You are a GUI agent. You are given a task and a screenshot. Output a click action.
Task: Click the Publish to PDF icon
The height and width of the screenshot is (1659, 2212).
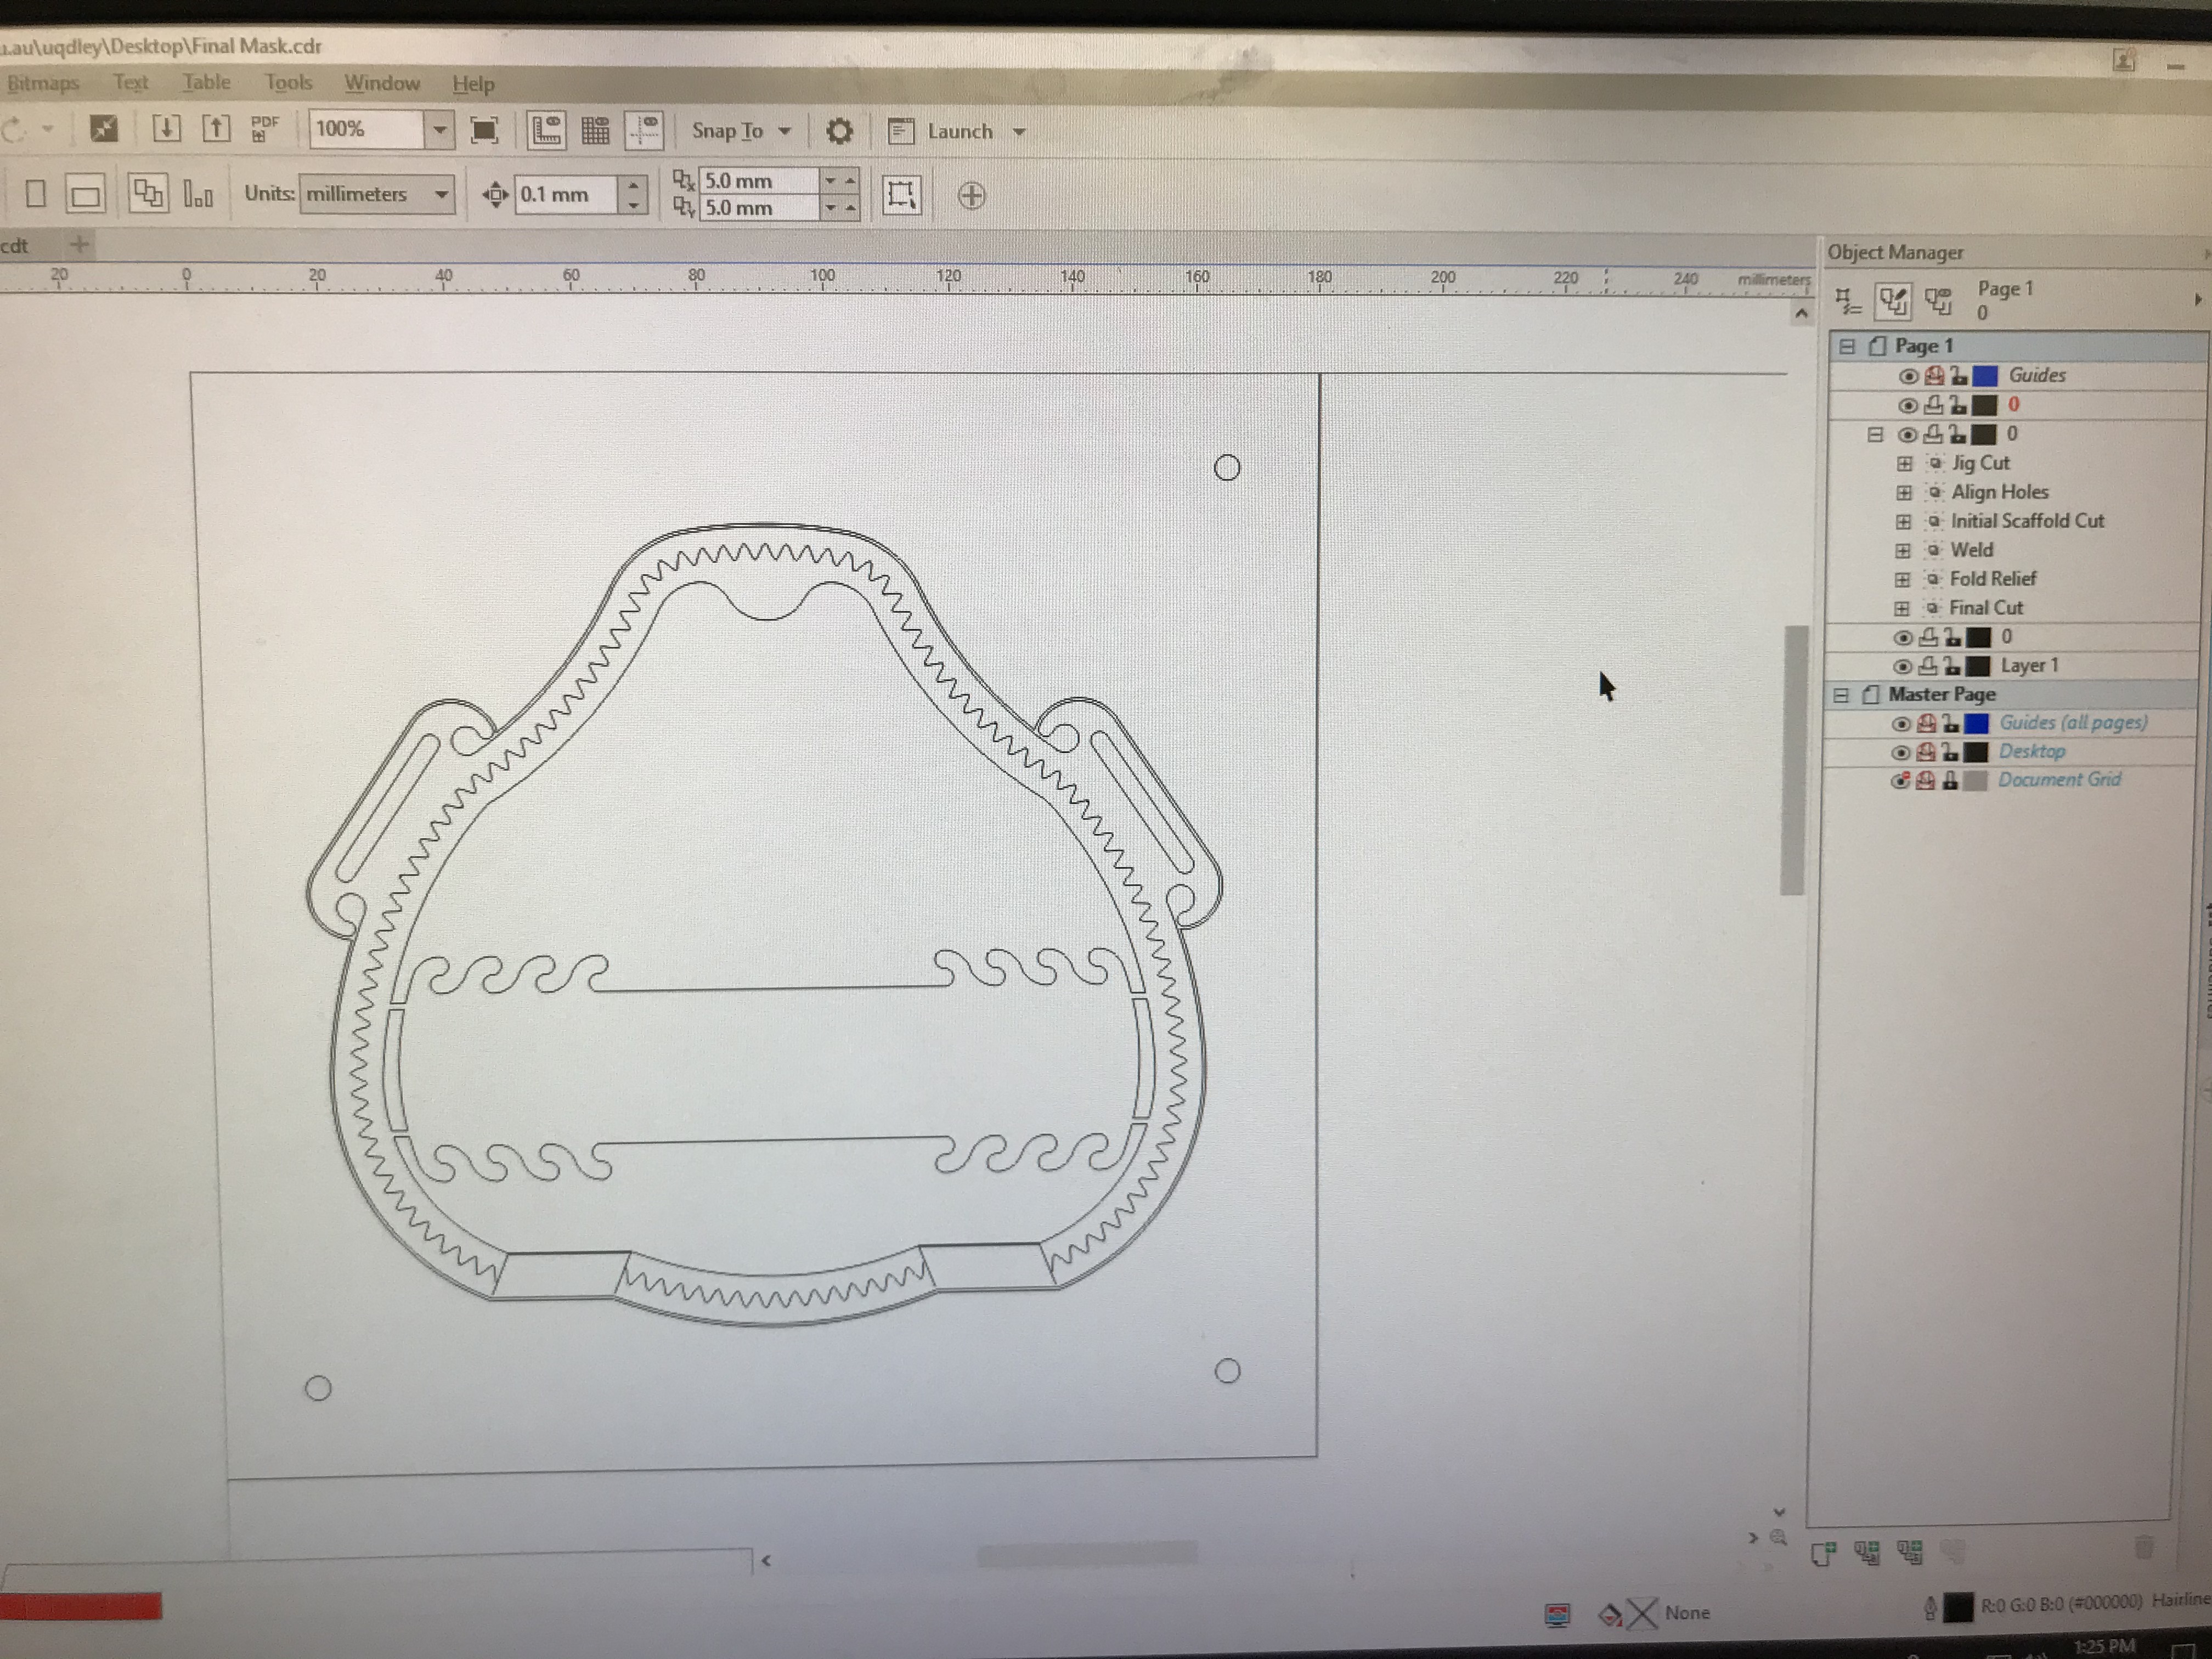tap(264, 128)
